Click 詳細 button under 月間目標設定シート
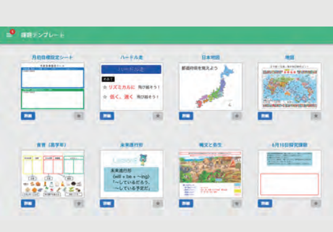Screen dimensions: 333x232 tap(28, 116)
